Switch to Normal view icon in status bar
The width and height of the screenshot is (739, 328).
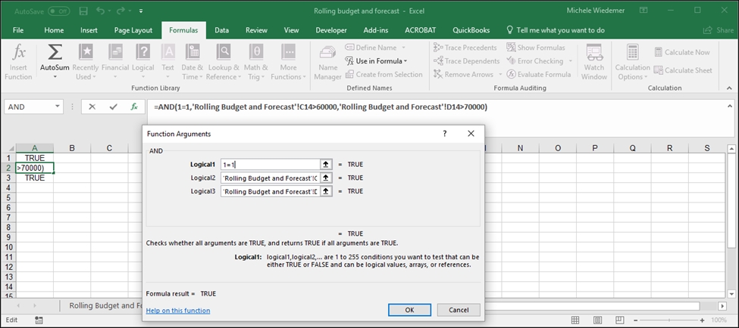click(575, 320)
